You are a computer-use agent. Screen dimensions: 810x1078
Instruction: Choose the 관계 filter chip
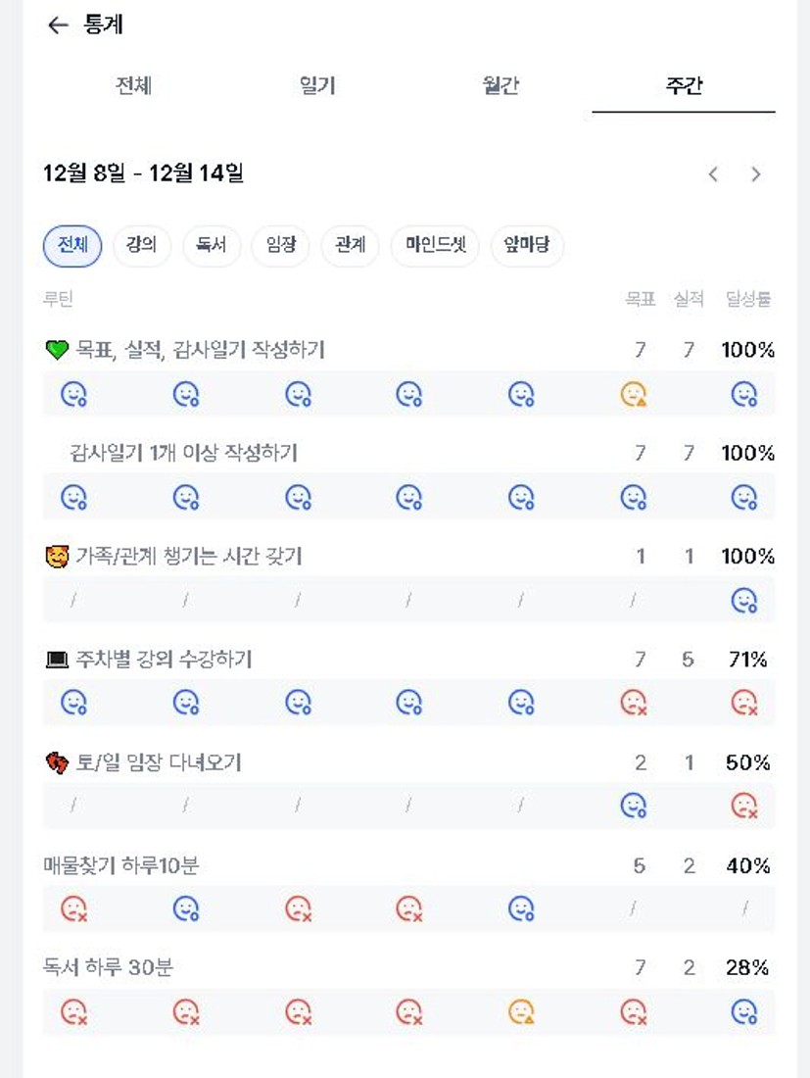(x=350, y=246)
